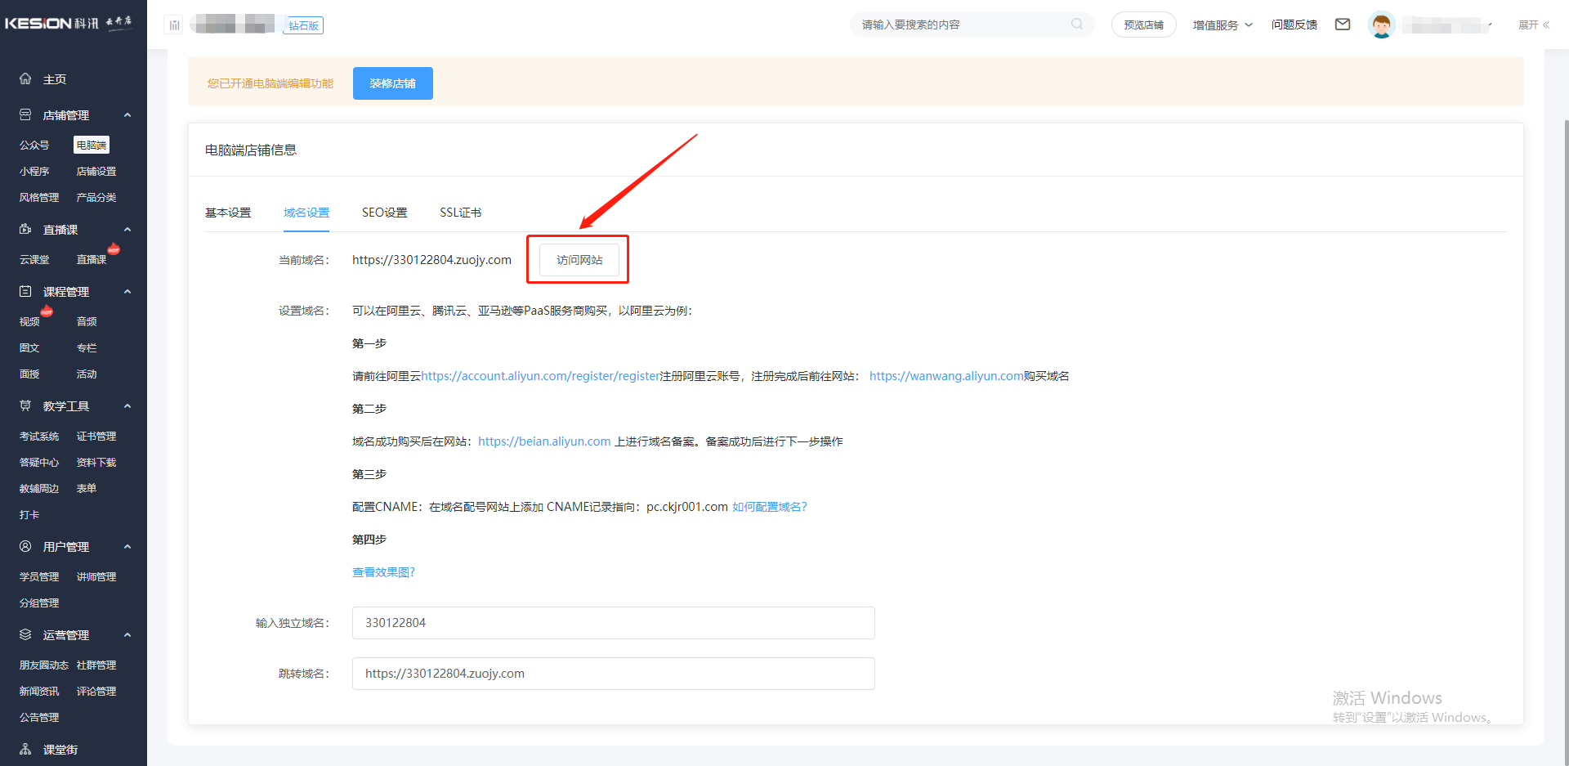Screen dimensions: 1569x766
Task: Open the 主页 home icon in sidebar
Action: tap(25, 78)
